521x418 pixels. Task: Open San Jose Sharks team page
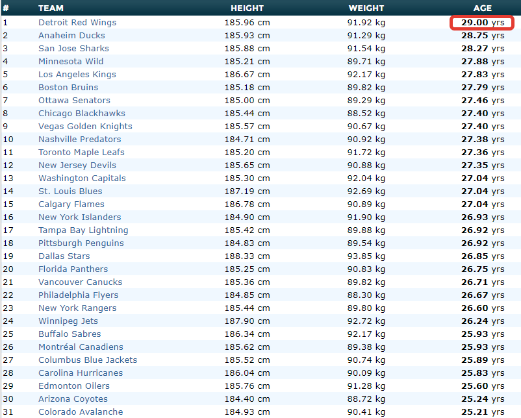(73, 49)
